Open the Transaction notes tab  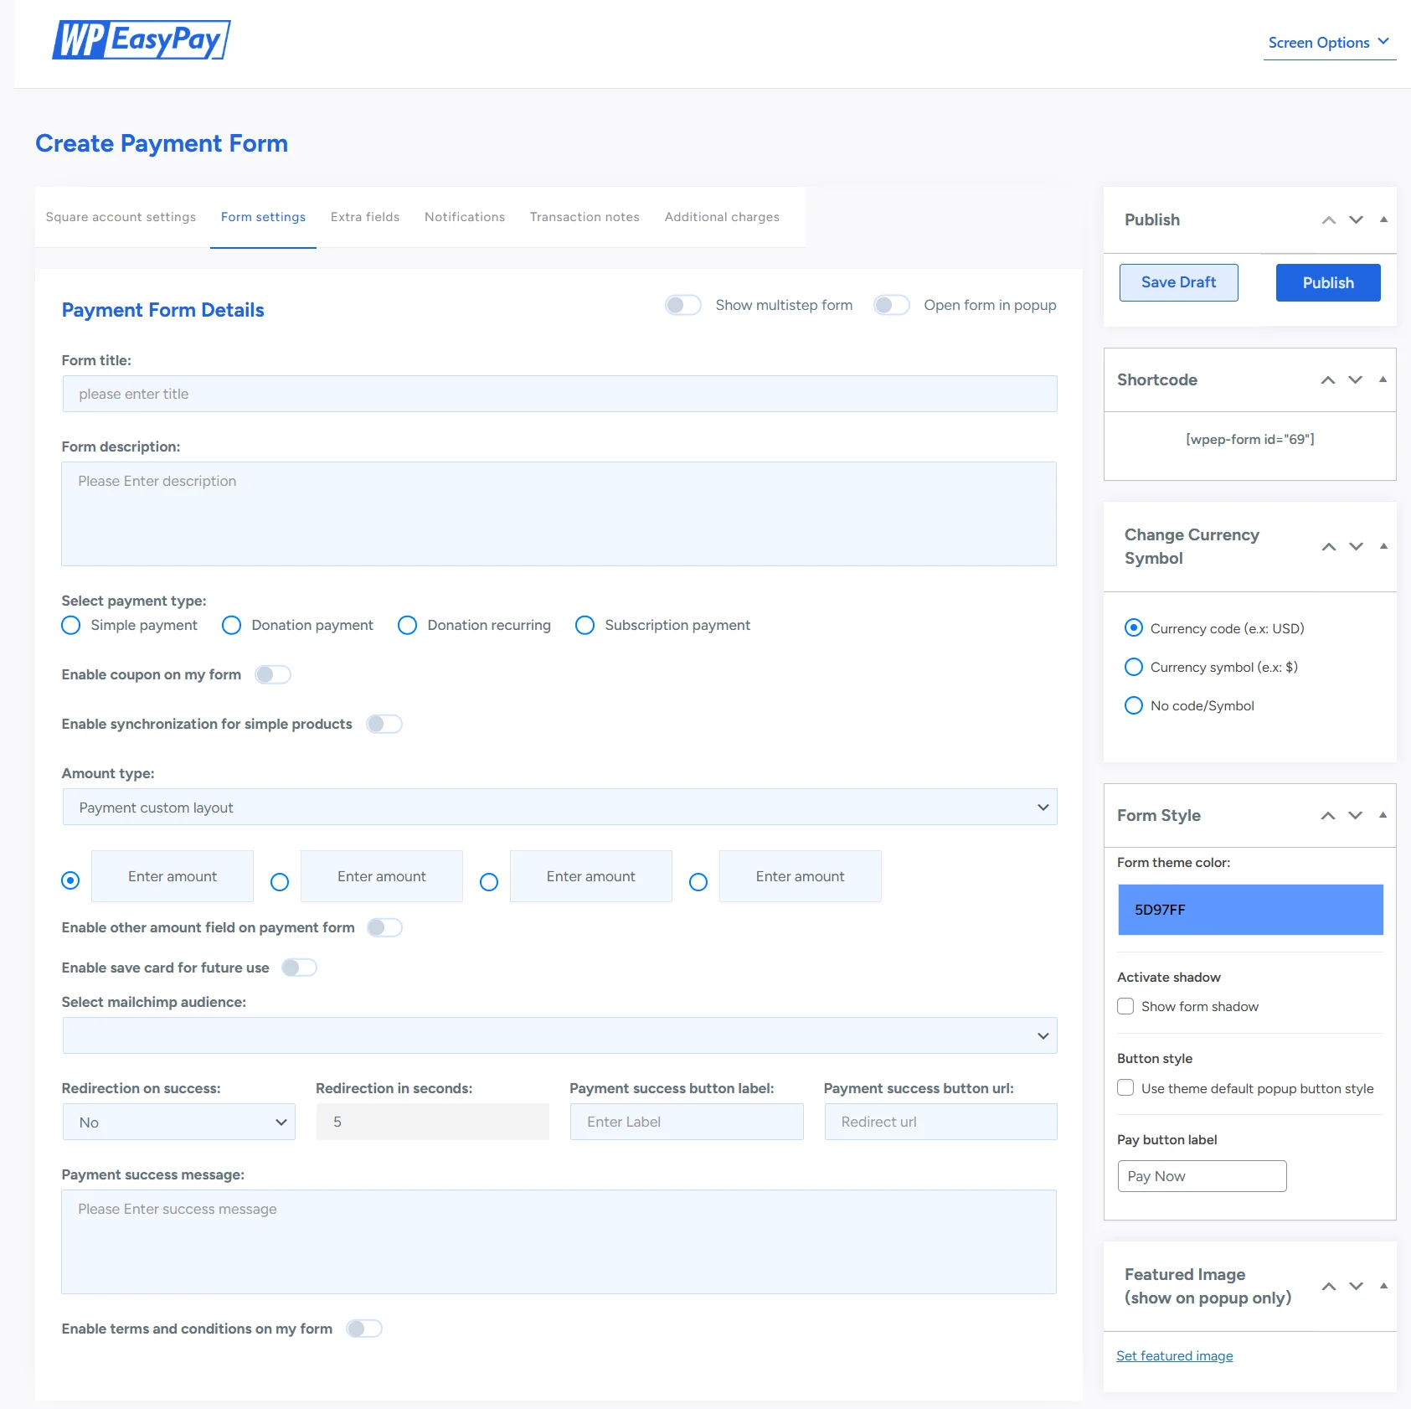pyautogui.click(x=584, y=217)
